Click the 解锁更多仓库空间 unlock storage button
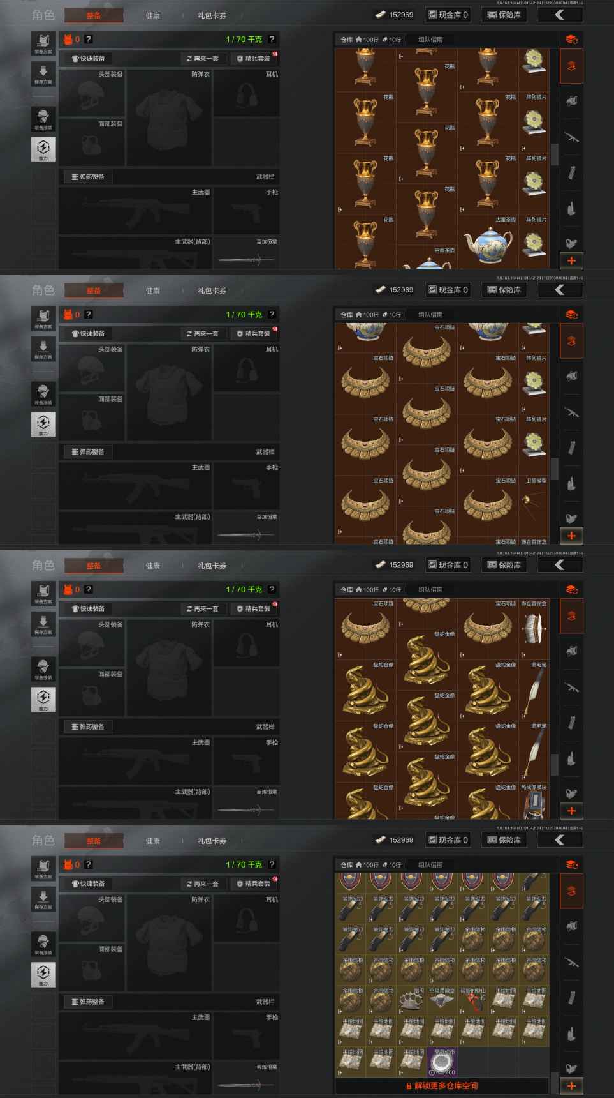The height and width of the screenshot is (1098, 614). [x=442, y=1086]
